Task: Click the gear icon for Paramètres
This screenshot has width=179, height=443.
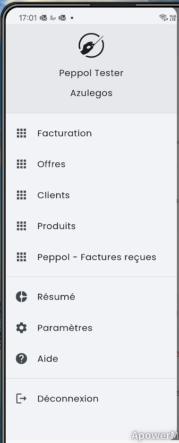Action: coord(21,328)
